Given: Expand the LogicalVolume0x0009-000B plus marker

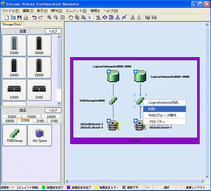Looking at the screenshot, I should point(136,72).
